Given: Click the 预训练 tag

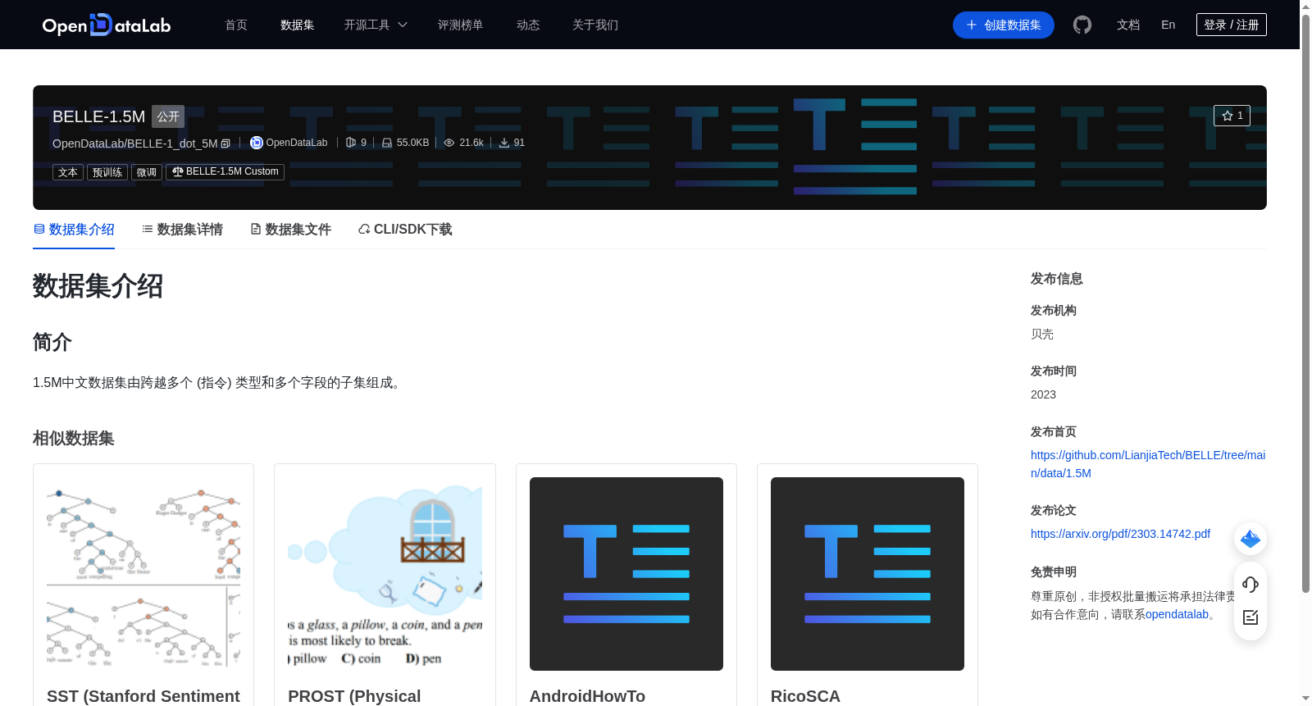Looking at the screenshot, I should [107, 172].
